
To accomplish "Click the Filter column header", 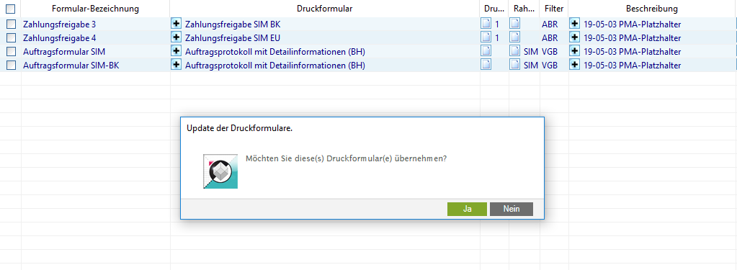I will 554,9.
